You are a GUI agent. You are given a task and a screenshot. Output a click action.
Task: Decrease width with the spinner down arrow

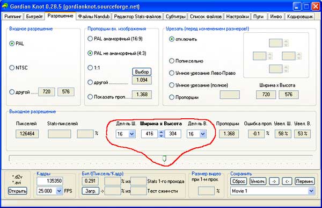161,136
